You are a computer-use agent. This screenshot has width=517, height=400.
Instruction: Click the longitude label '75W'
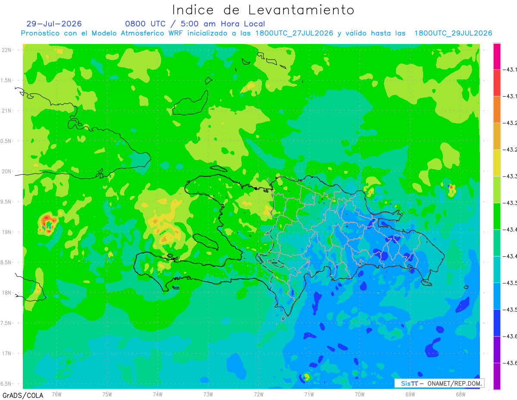click(x=107, y=394)
